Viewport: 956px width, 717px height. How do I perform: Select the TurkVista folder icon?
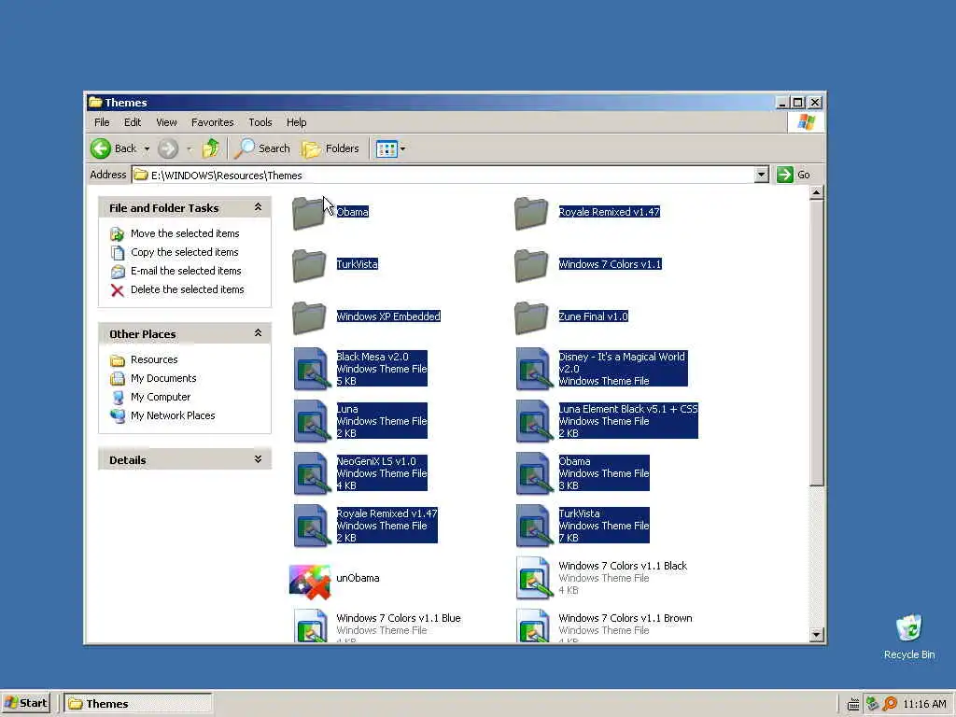[x=309, y=265]
